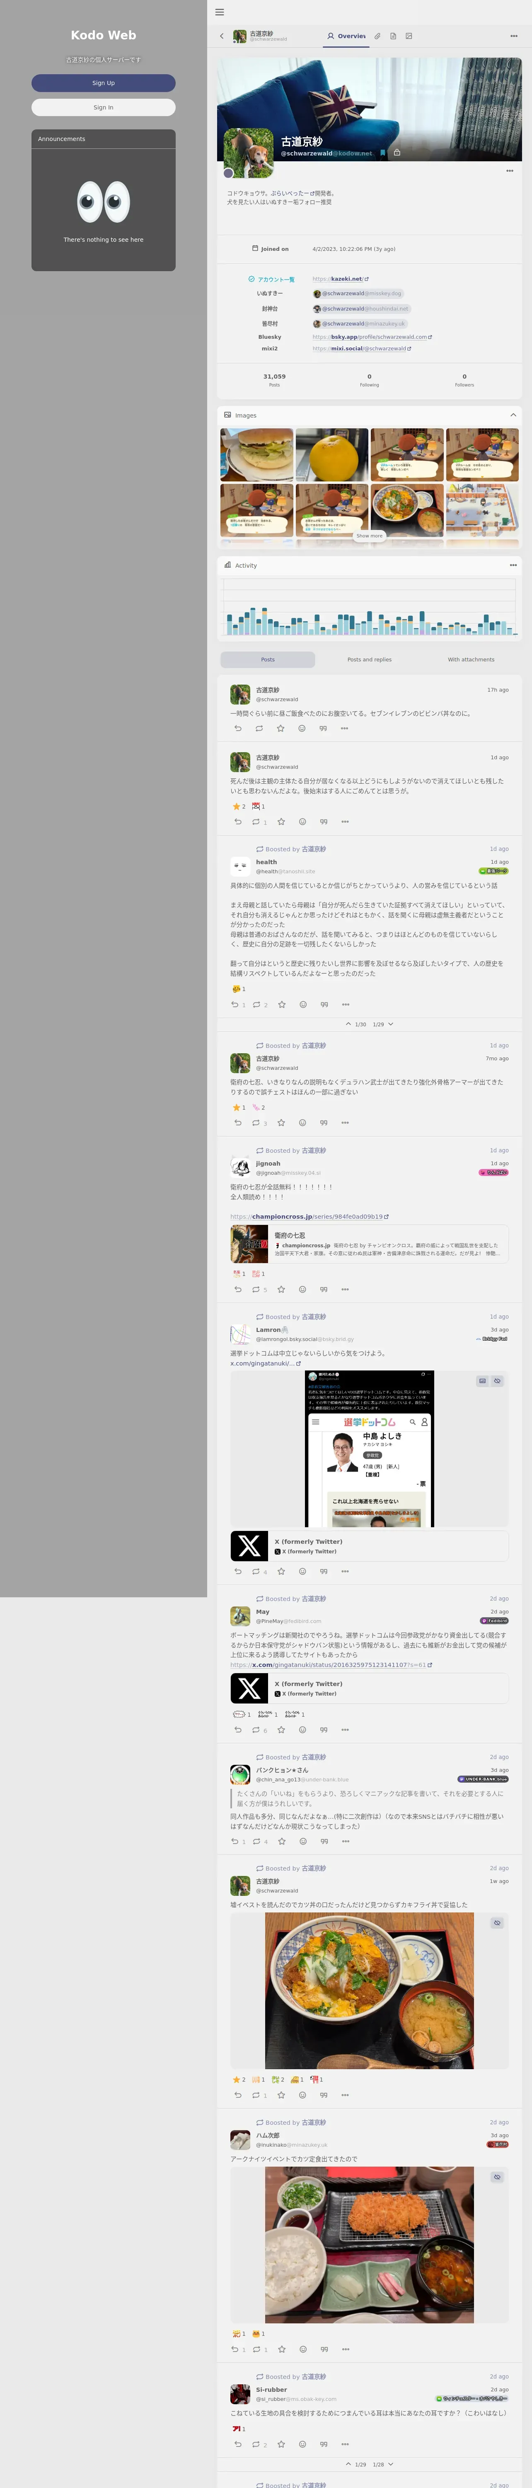
Task: Hide ハム次郎's カツ定食 photo
Action: [497, 2176]
